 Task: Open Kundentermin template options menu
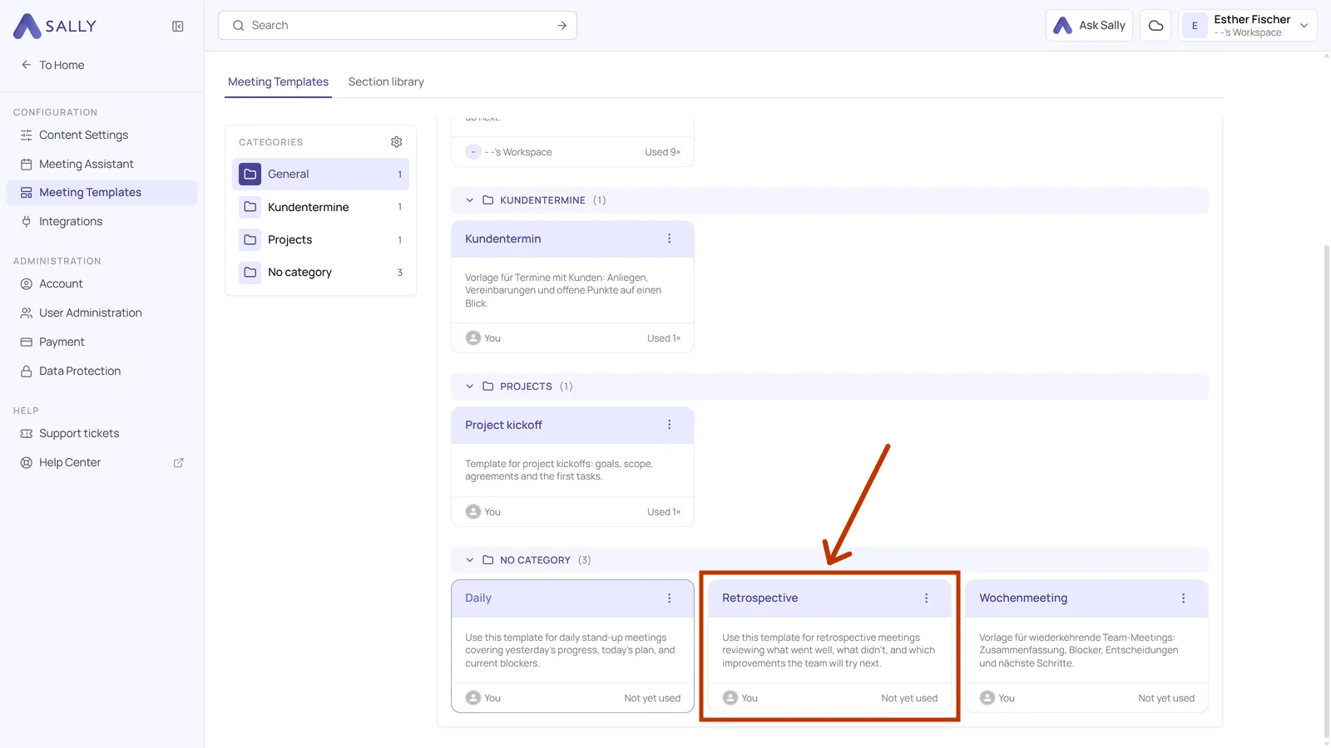click(x=669, y=239)
